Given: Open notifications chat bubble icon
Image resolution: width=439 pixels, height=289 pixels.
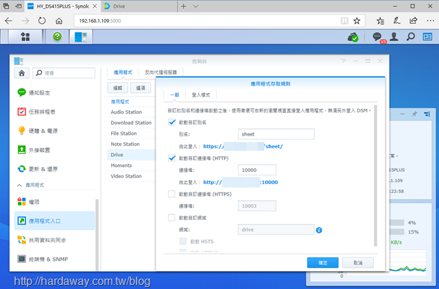Looking at the screenshot, I should pos(377,36).
